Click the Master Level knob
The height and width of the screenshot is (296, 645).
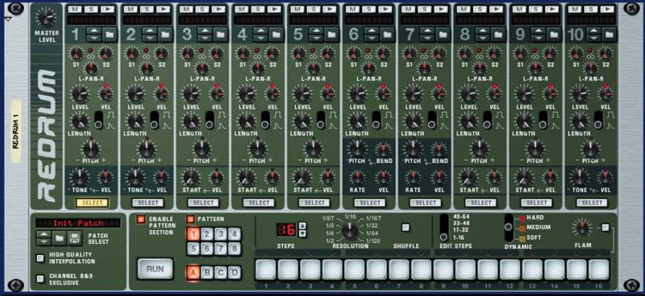click(46, 17)
